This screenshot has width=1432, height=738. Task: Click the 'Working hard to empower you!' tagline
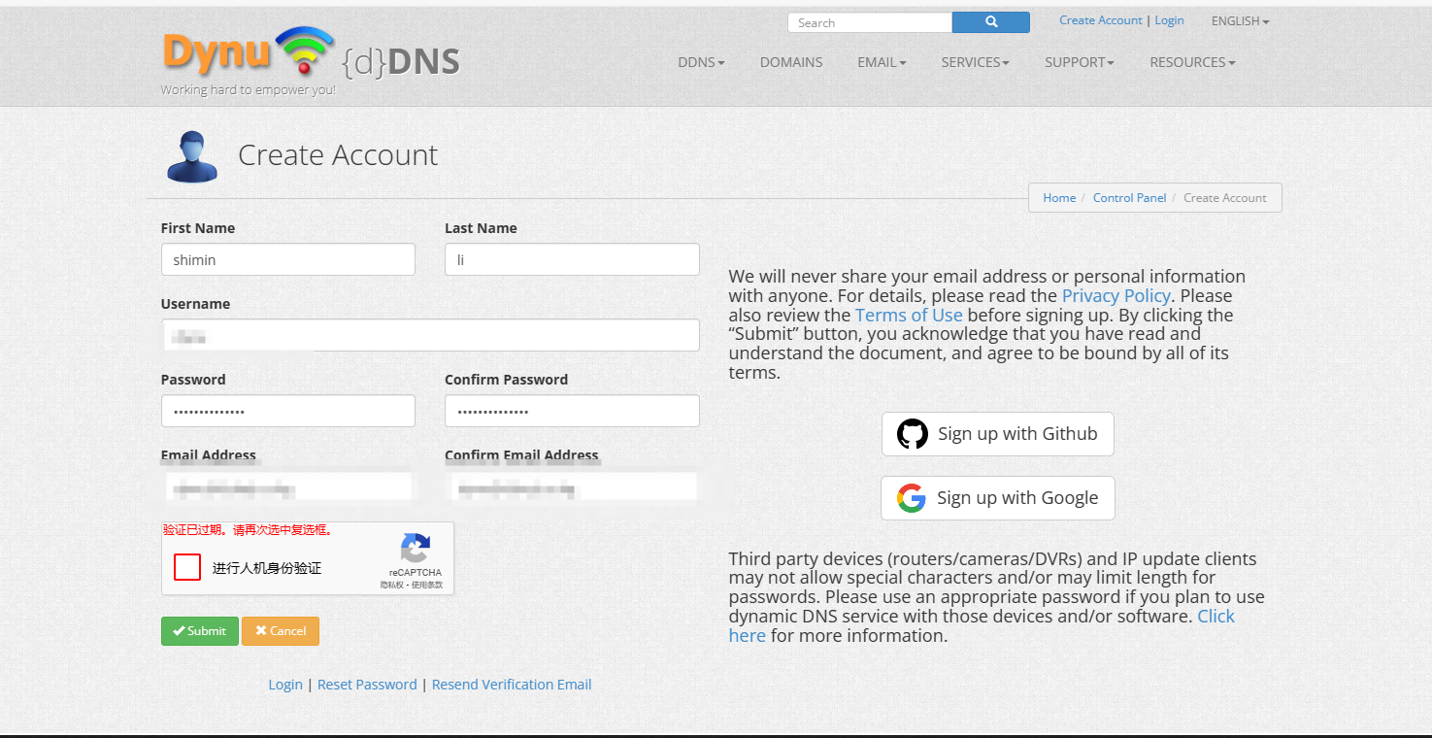(x=249, y=89)
